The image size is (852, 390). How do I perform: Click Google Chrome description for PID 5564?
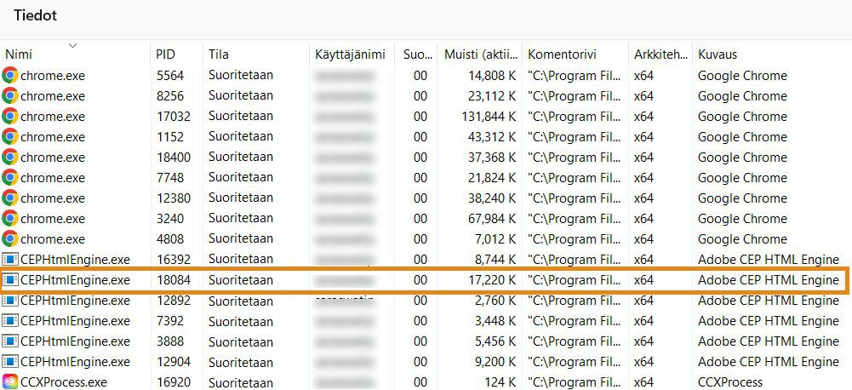(742, 76)
